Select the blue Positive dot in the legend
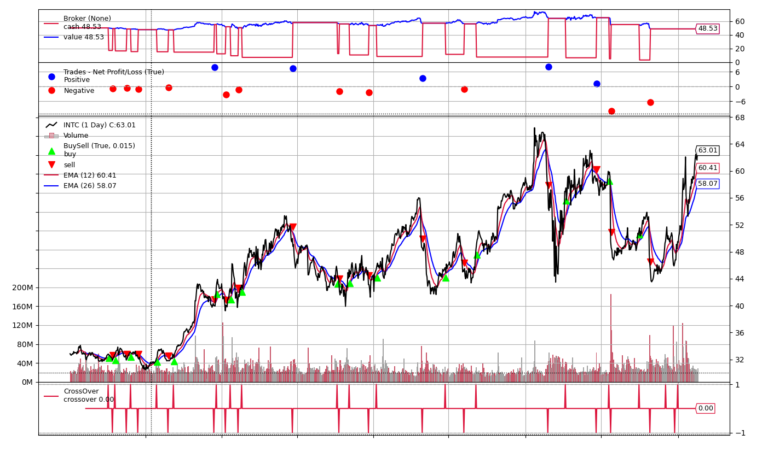Image resolution: width=768 pixels, height=458 pixels. click(x=51, y=77)
